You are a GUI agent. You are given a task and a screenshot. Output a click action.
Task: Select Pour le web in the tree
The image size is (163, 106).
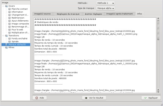point(17,30)
